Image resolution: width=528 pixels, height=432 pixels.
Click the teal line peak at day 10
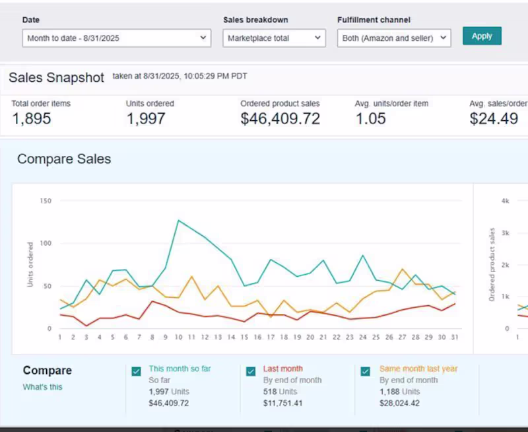tap(178, 221)
